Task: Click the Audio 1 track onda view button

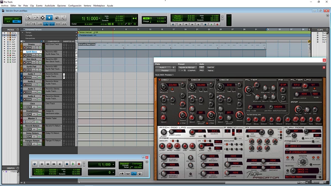Action: click(x=34, y=77)
